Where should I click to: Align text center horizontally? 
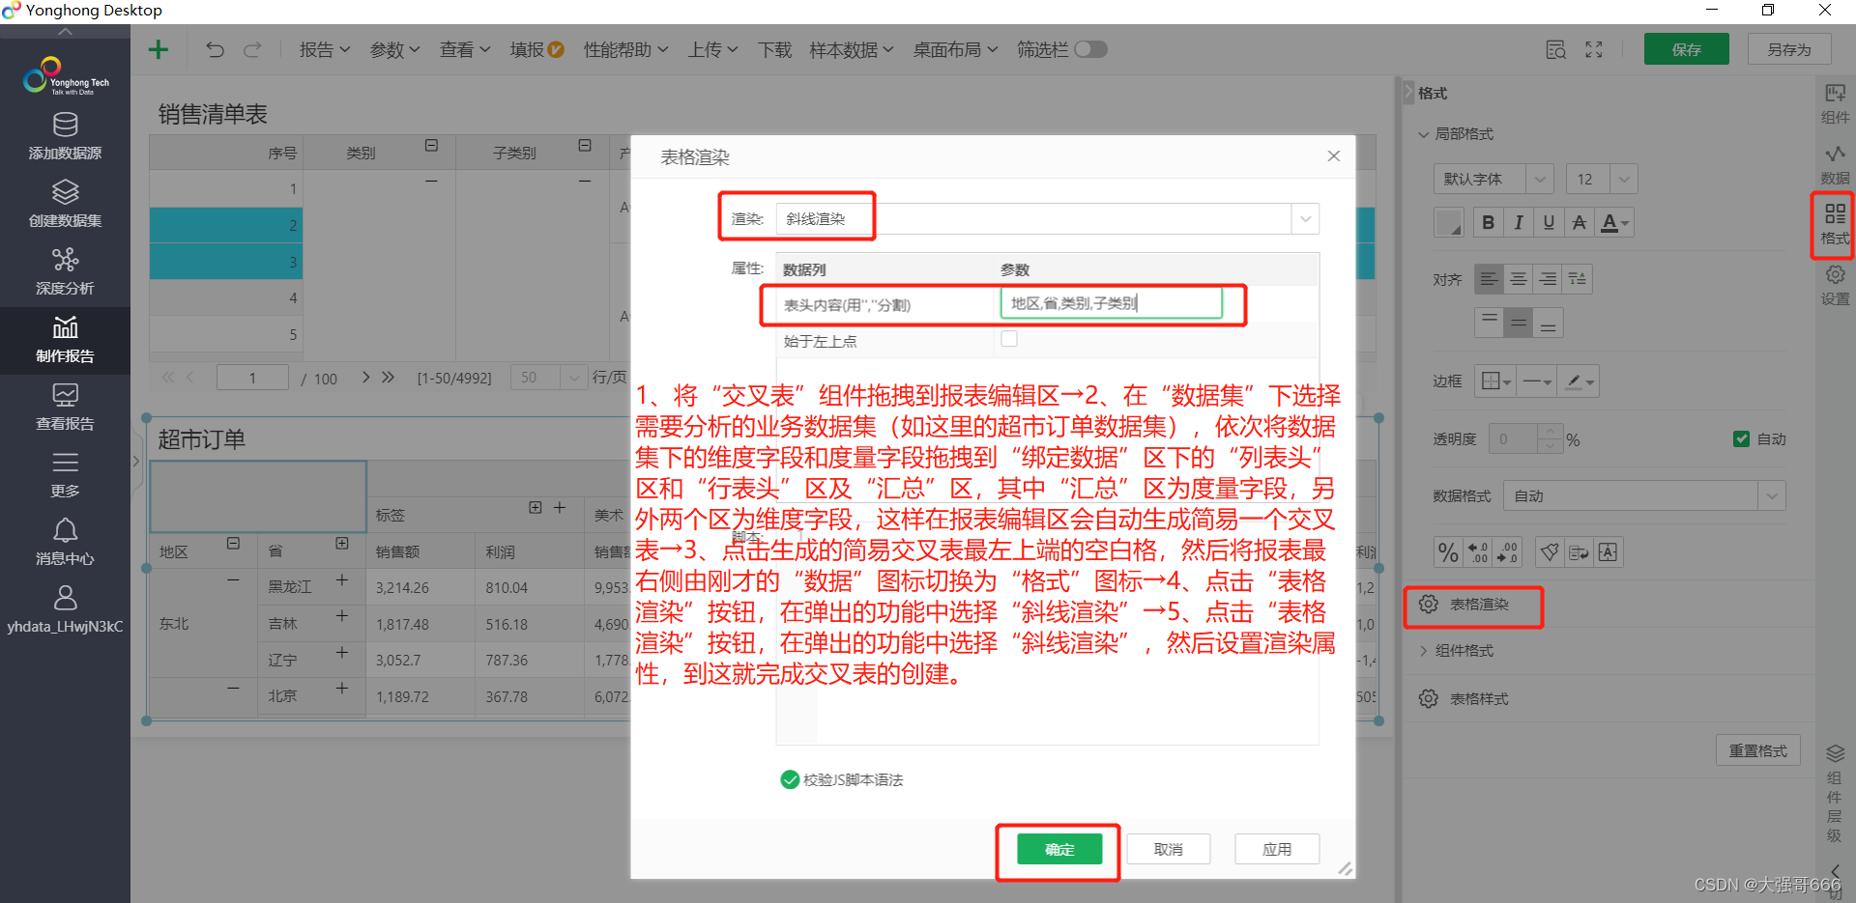tap(1519, 279)
